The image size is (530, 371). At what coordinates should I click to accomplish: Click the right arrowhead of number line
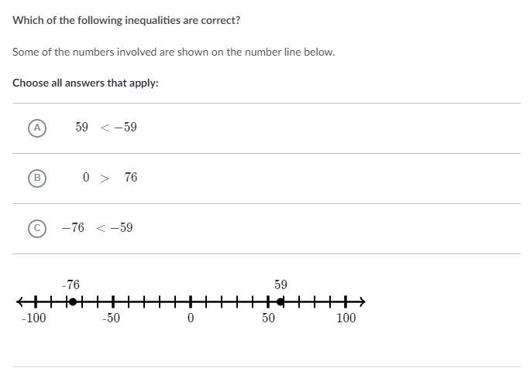[361, 301]
